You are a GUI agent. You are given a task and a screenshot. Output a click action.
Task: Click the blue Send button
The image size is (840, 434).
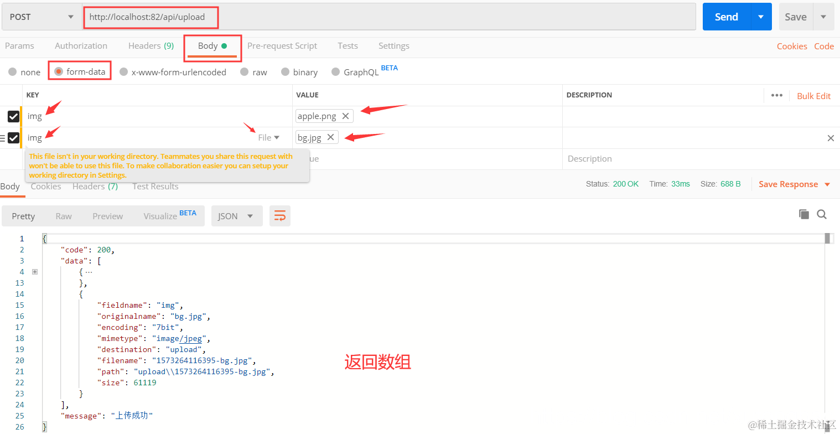727,17
